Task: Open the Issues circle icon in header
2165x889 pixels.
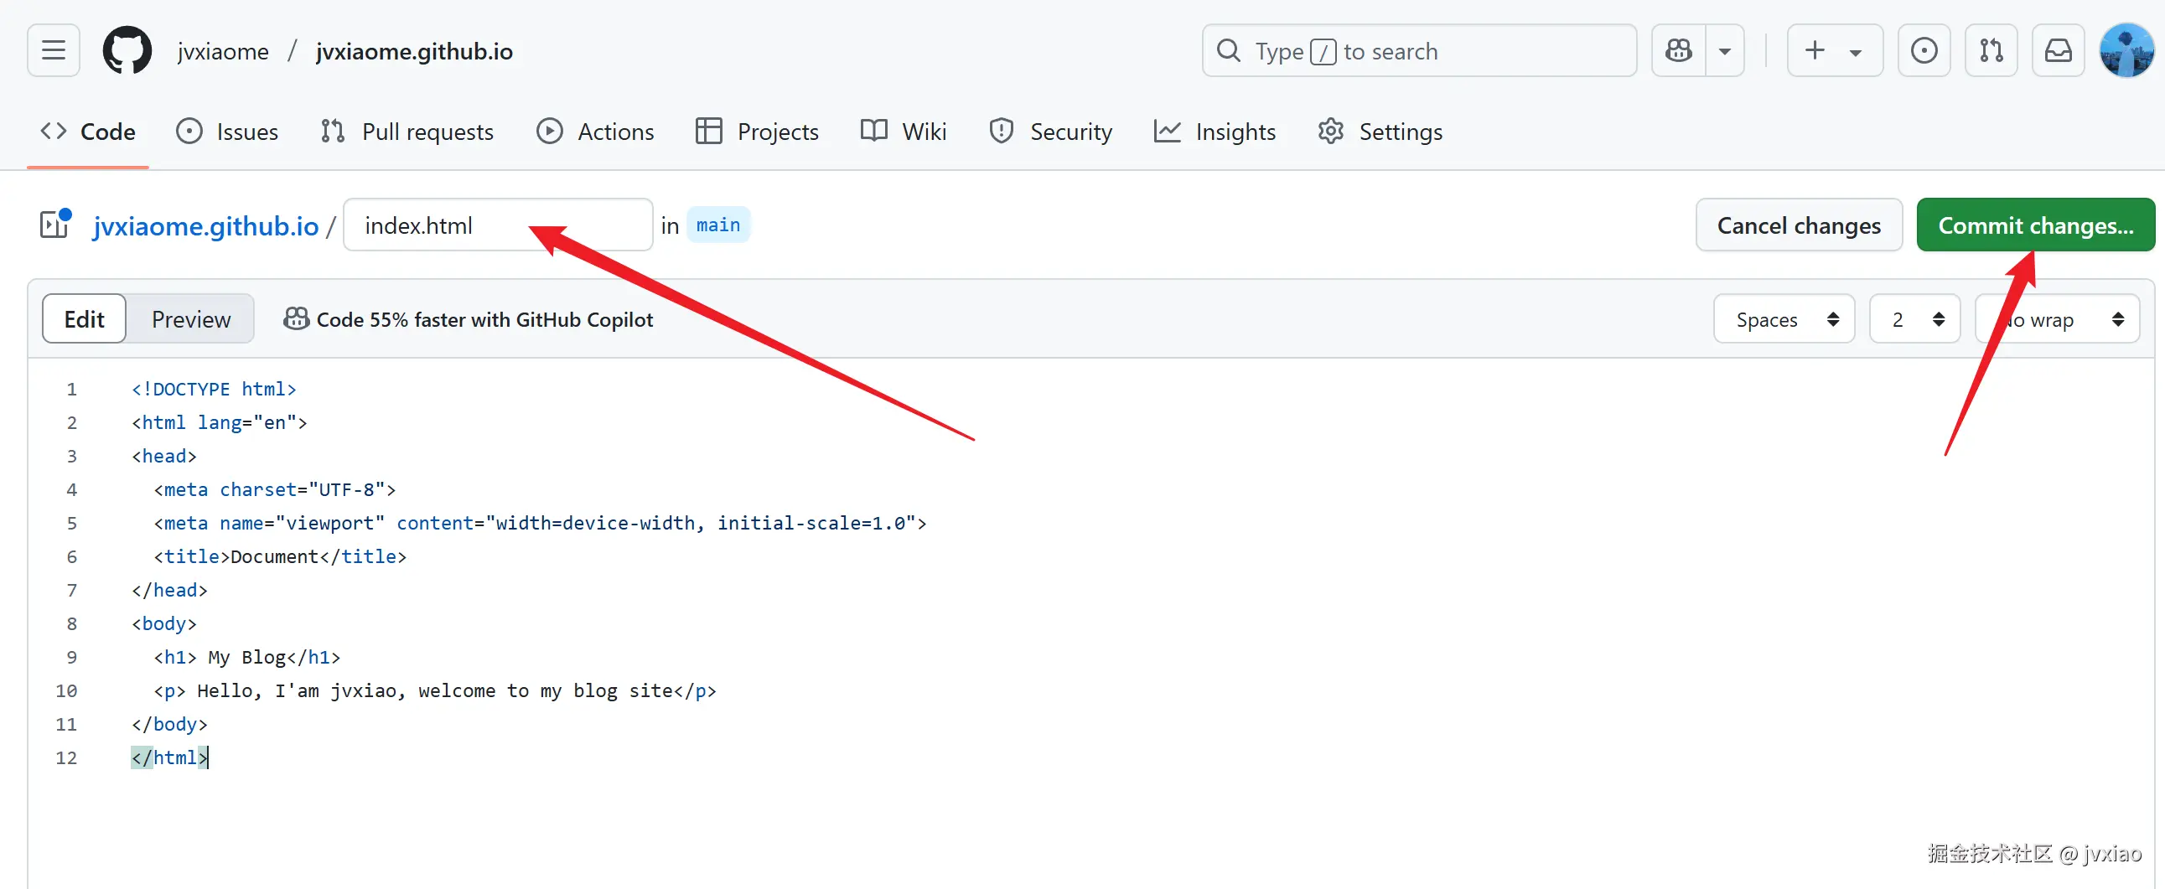Action: coord(1923,51)
